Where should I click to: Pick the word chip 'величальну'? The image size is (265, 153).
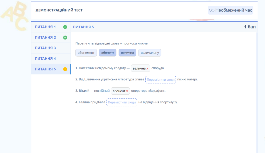click(x=150, y=53)
